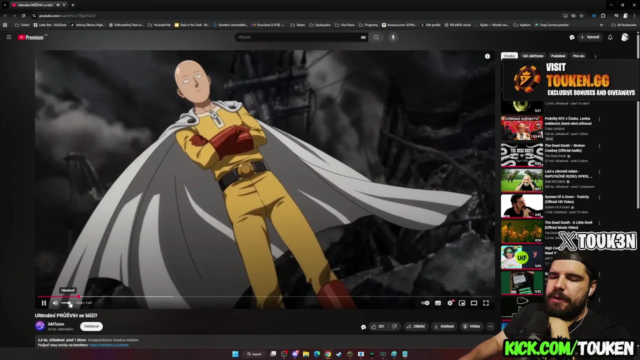The height and width of the screenshot is (360, 640).
Task: Open options for Laci a zároveň Adam video
Action: [x=599, y=171]
